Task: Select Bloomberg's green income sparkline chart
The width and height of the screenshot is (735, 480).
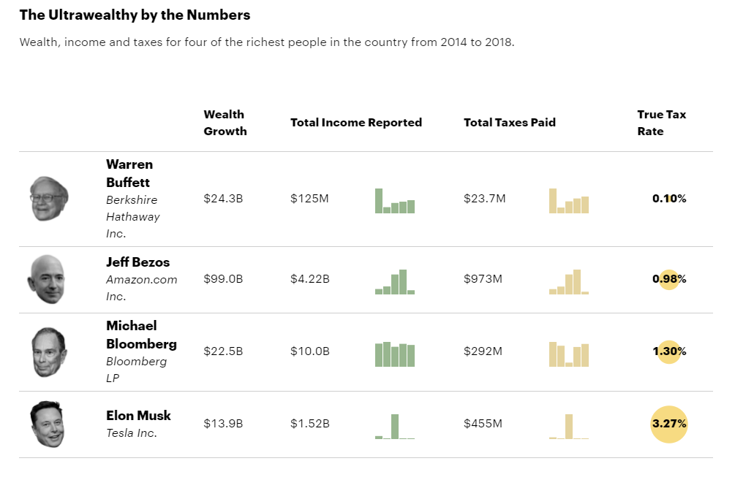Action: pos(395,354)
